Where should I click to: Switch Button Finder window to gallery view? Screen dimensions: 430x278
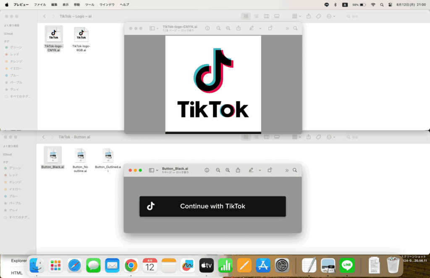277,137
